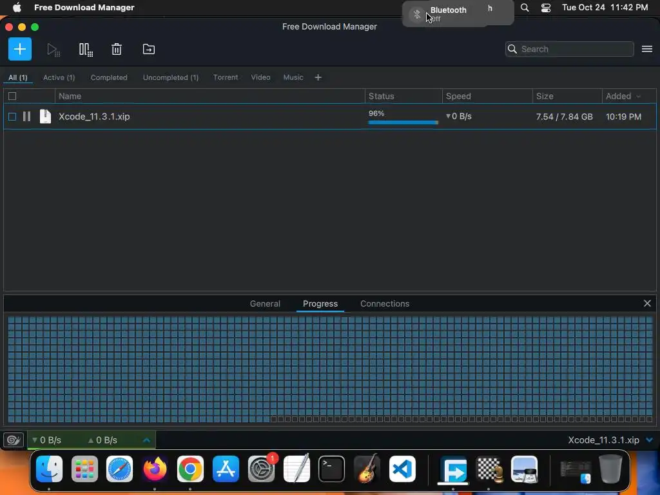Focus the Search input field
This screenshot has width=660, height=495.
click(x=570, y=49)
